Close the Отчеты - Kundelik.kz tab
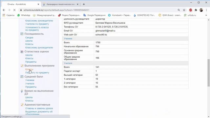 (x=38, y=4)
